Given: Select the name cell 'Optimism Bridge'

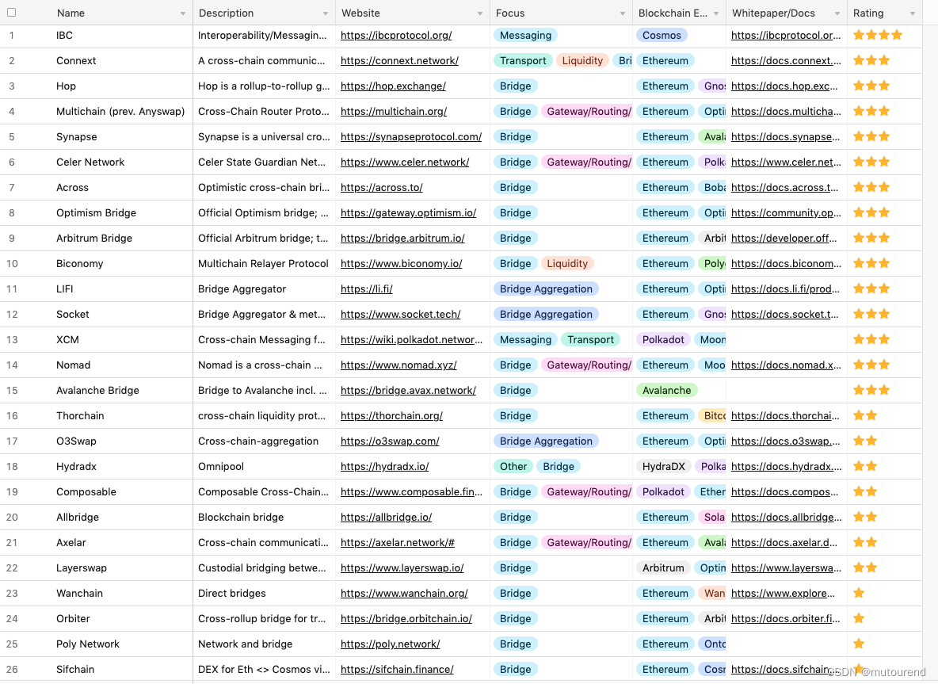Looking at the screenshot, I should click(x=97, y=213).
